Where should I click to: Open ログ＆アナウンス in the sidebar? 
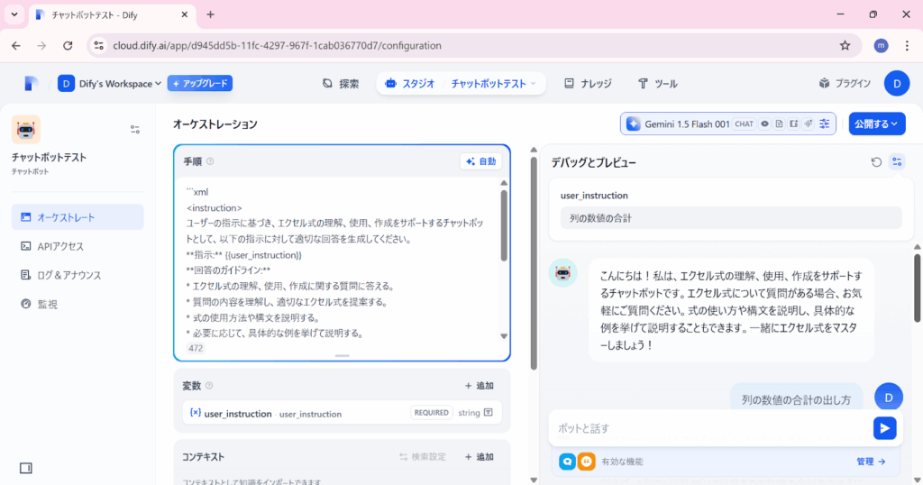(78, 275)
